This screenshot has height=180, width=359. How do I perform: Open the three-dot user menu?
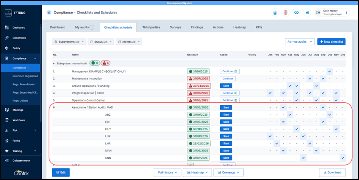[346, 13]
